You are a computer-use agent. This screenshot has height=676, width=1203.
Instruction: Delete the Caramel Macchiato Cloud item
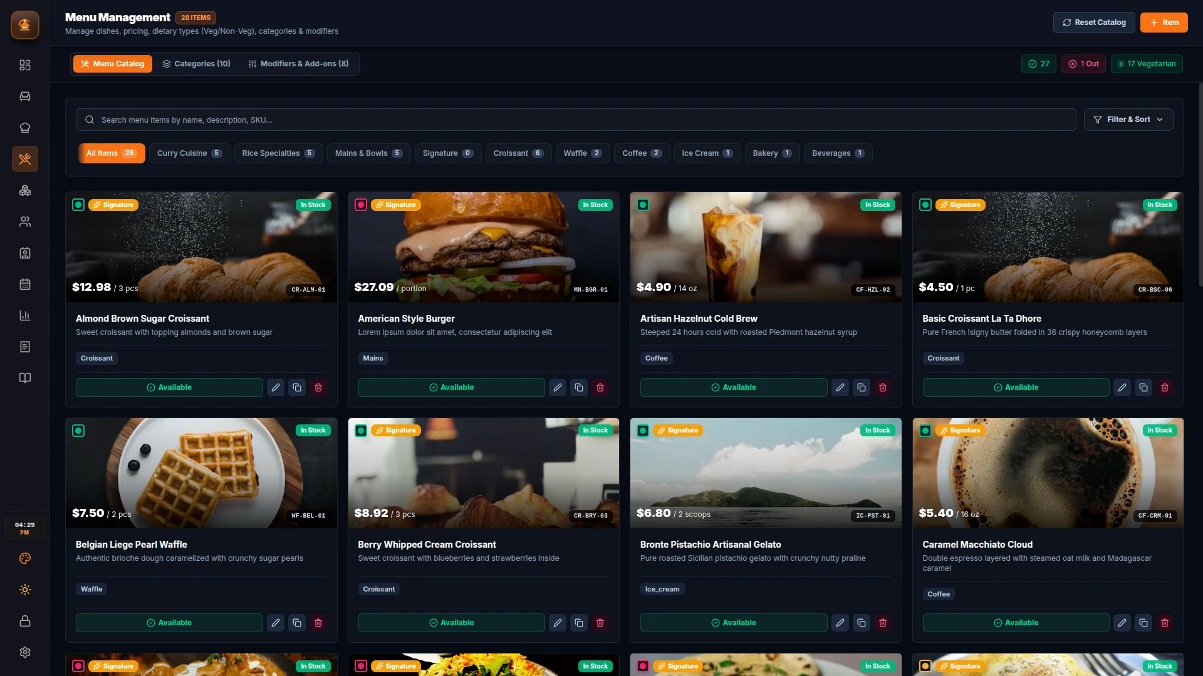[x=1165, y=623]
